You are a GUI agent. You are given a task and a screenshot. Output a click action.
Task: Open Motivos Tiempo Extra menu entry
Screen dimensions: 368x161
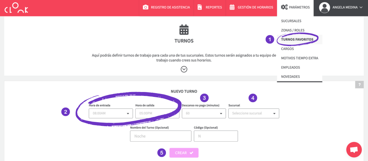[299, 58]
